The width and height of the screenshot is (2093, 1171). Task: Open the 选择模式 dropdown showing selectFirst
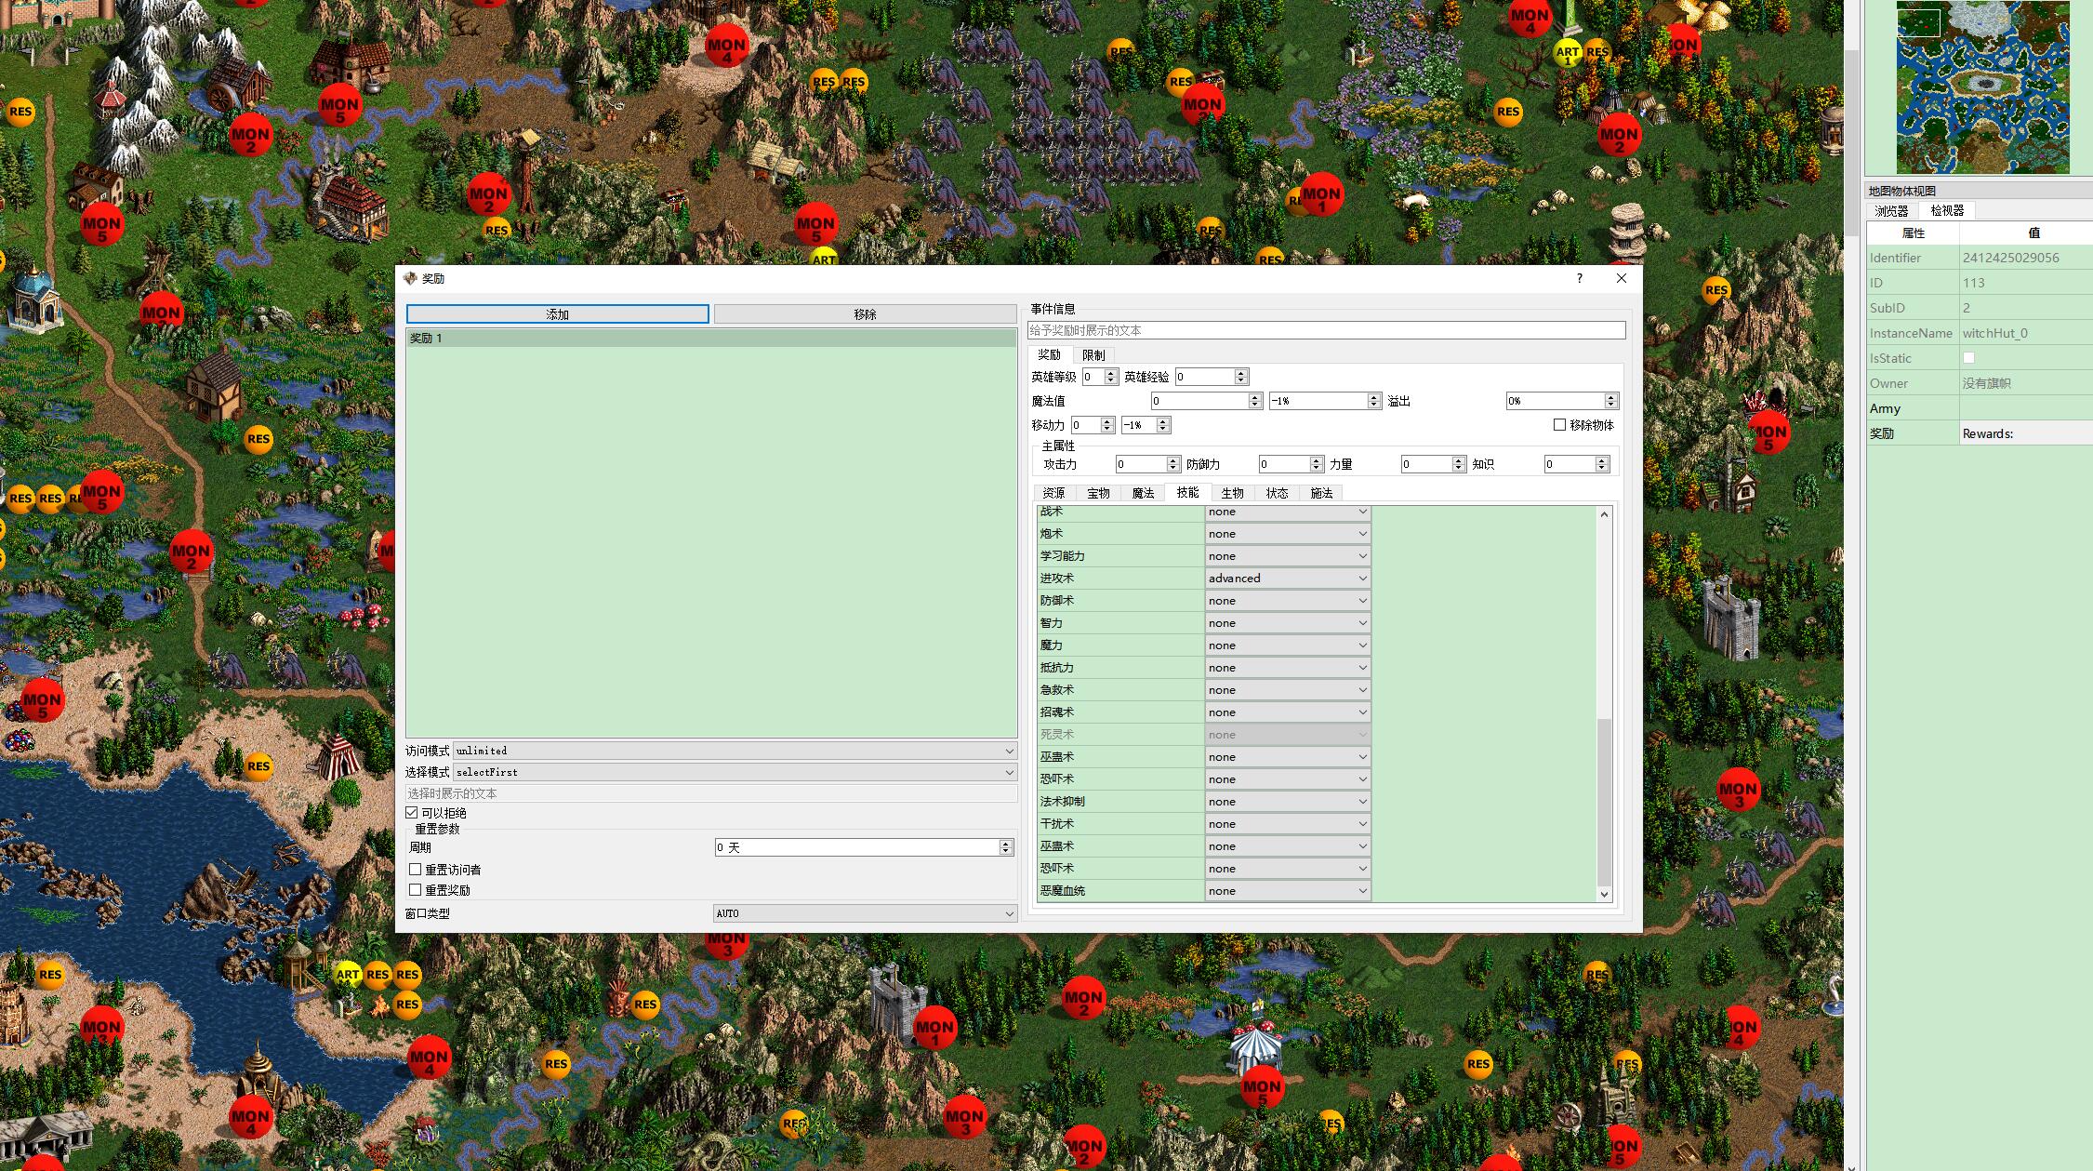(x=735, y=772)
